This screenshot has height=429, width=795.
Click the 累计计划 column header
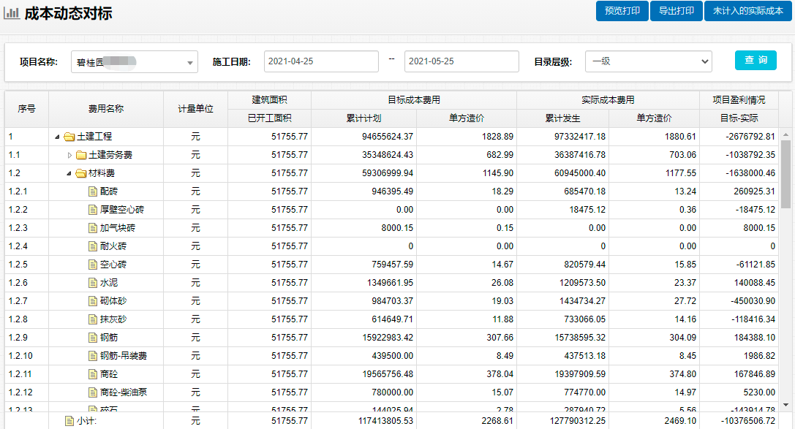(x=363, y=118)
